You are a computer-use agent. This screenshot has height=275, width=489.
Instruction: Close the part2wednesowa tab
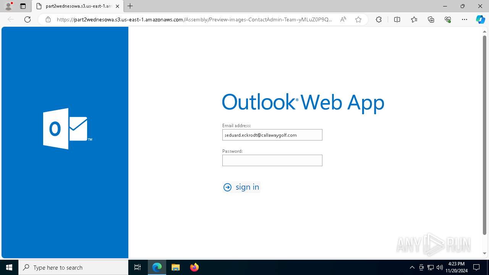pyautogui.click(x=117, y=6)
